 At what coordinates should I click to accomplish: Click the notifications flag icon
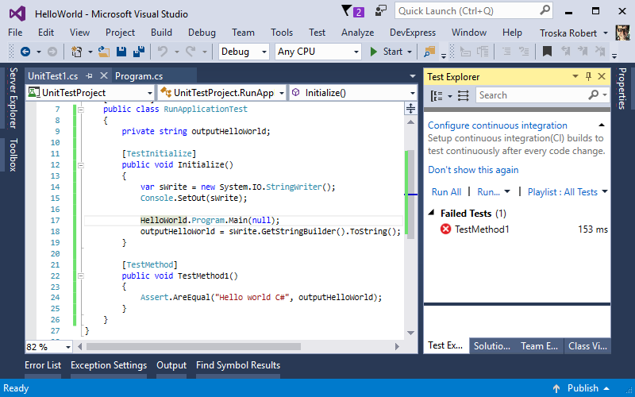(x=346, y=11)
